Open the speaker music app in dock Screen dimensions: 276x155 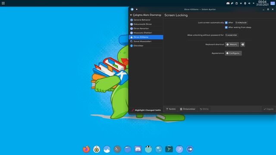pyautogui.click(x=97, y=149)
